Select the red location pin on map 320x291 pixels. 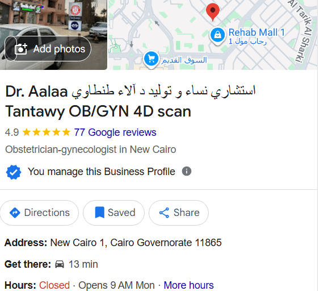click(x=213, y=12)
